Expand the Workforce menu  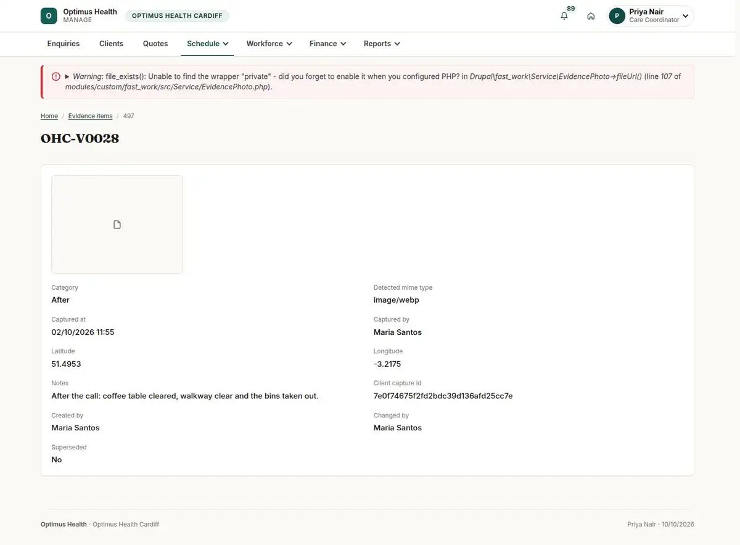tap(269, 44)
